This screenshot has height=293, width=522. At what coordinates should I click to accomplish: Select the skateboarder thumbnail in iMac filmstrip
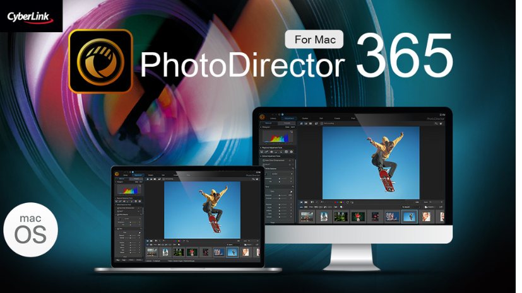tap(409, 217)
